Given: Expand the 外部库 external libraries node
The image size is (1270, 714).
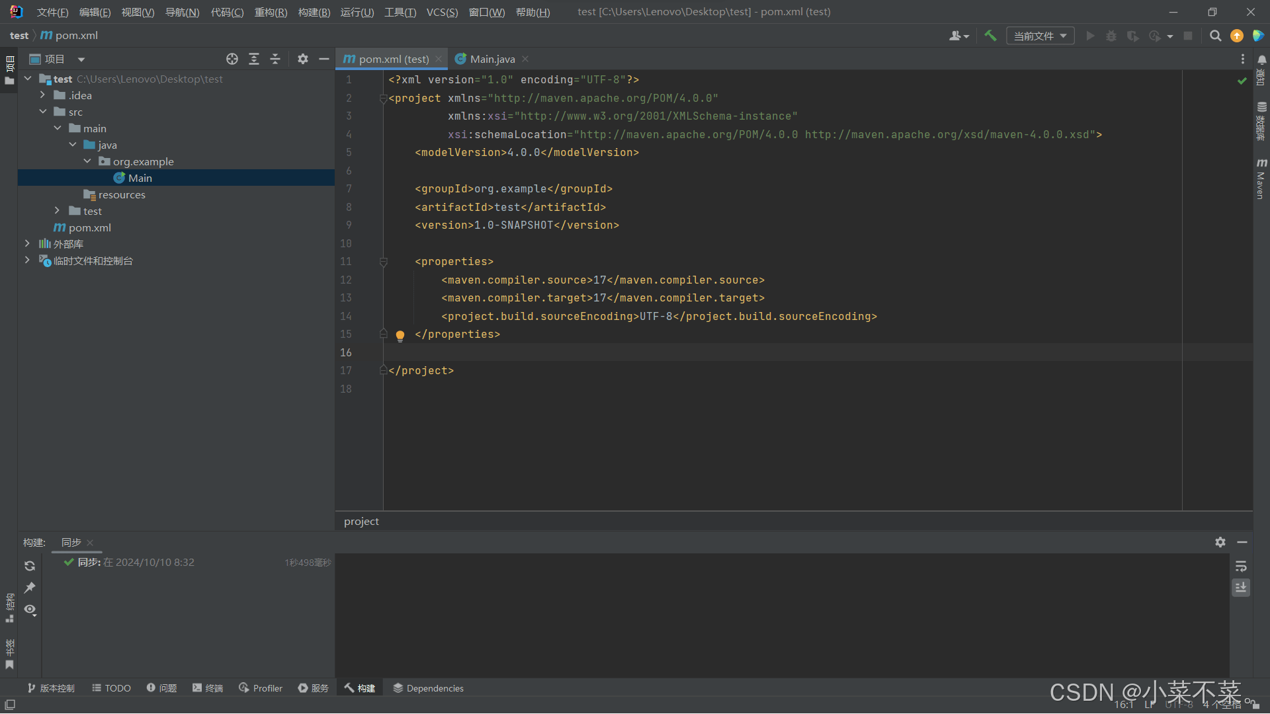Looking at the screenshot, I should [x=28, y=244].
